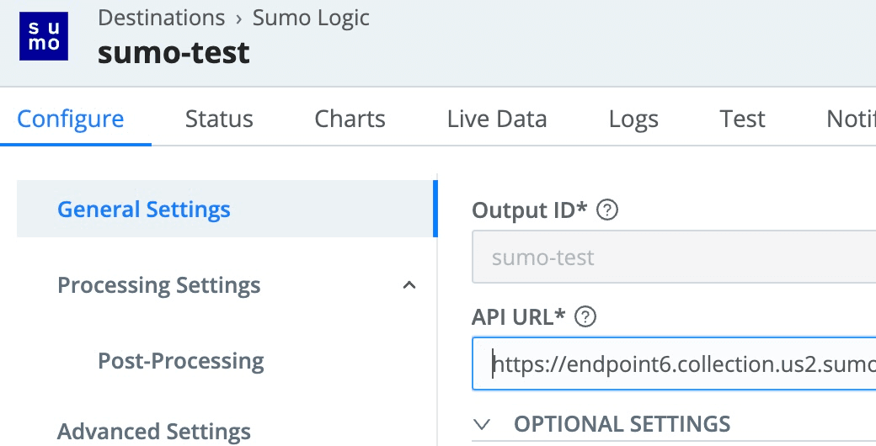
Task: View the Logs tab
Action: (x=633, y=119)
